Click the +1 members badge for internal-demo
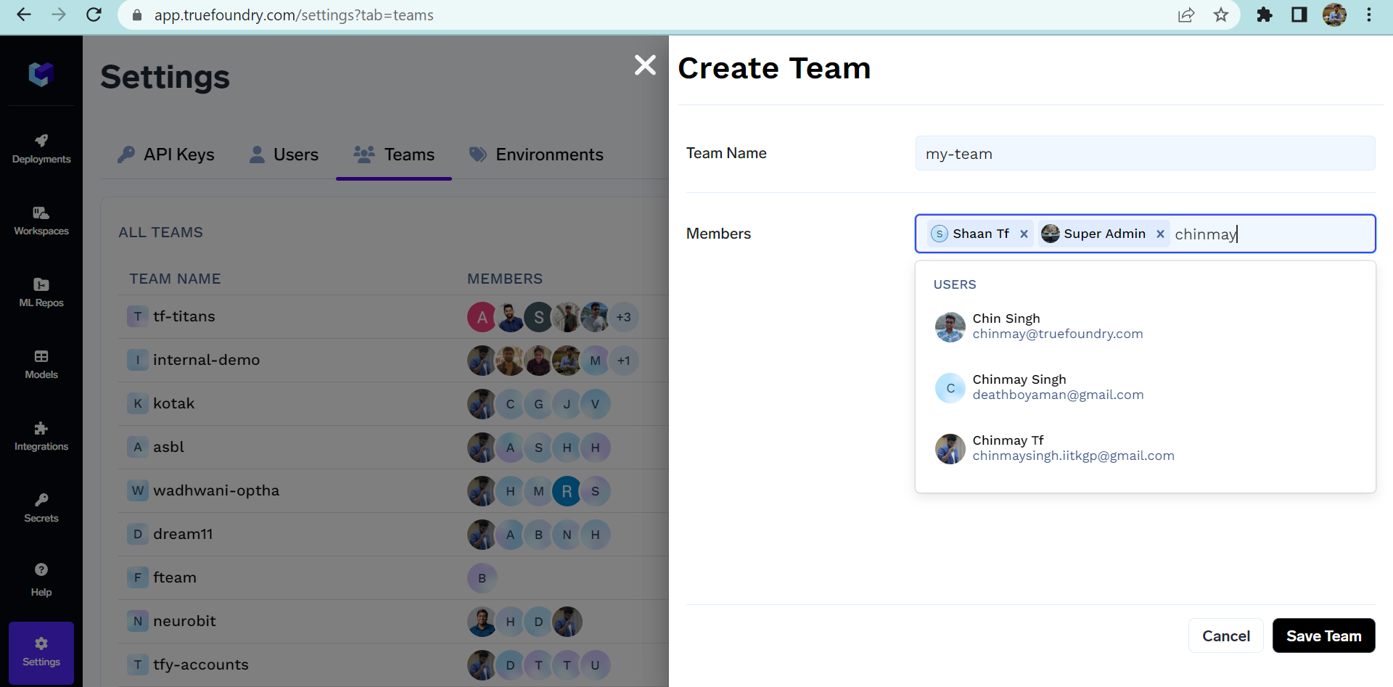 (624, 361)
